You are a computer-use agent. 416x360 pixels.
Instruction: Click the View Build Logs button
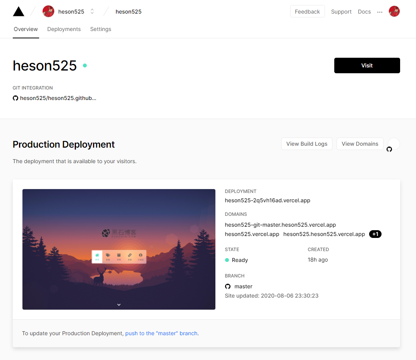pos(307,144)
